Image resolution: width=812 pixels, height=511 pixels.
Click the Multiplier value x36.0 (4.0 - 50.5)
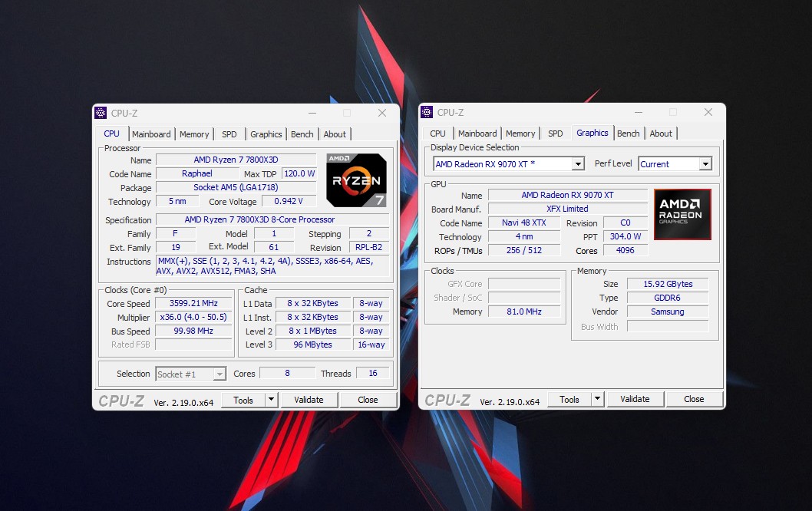[x=193, y=318]
